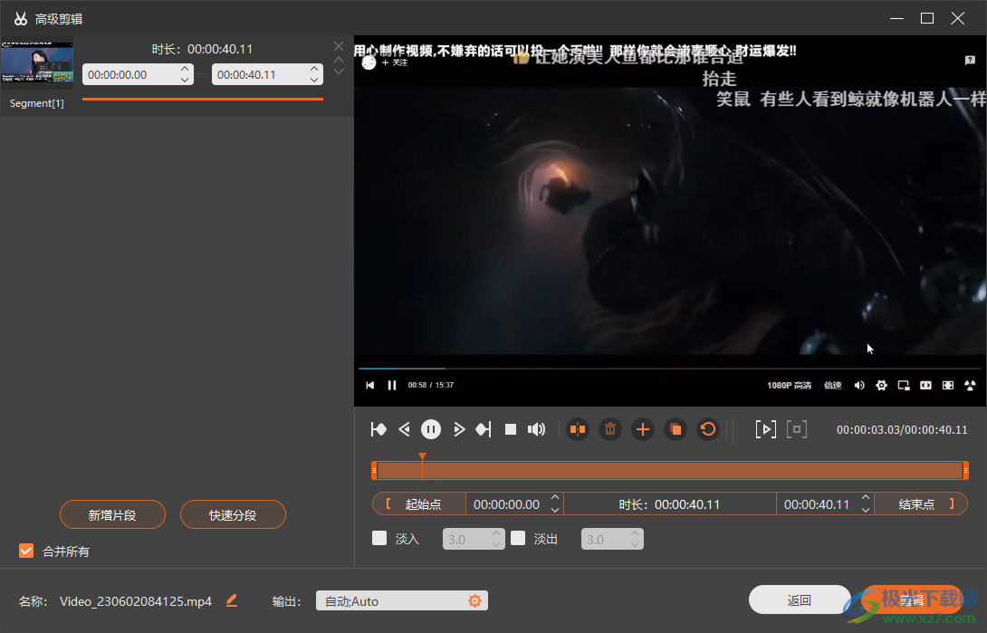
Task: Decrease the 结束点 end time value
Action: pyautogui.click(x=866, y=510)
